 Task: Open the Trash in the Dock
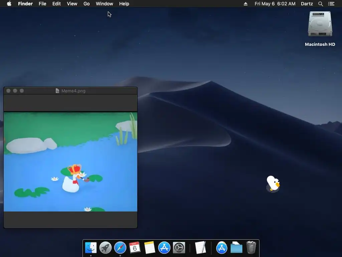point(251,247)
